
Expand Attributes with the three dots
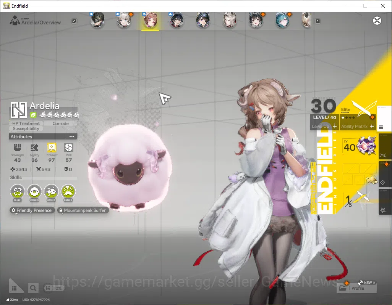click(x=72, y=136)
